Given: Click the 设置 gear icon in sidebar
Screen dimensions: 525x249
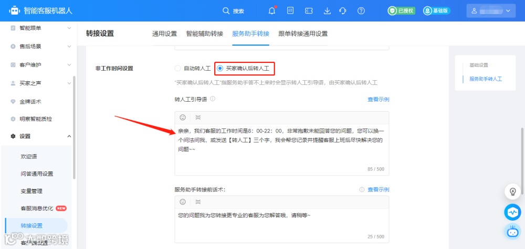Looking at the screenshot, I should [x=13, y=136].
